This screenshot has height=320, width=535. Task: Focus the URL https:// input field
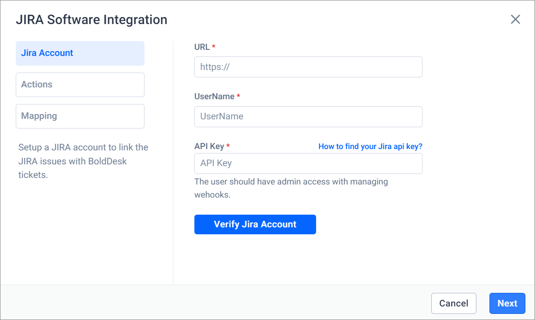click(x=308, y=67)
